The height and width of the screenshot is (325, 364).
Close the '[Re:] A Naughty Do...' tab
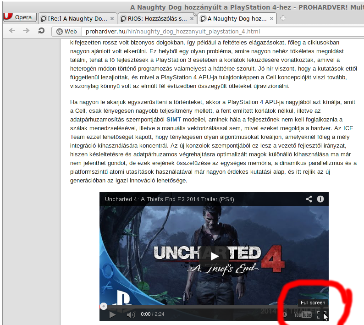pos(112,19)
